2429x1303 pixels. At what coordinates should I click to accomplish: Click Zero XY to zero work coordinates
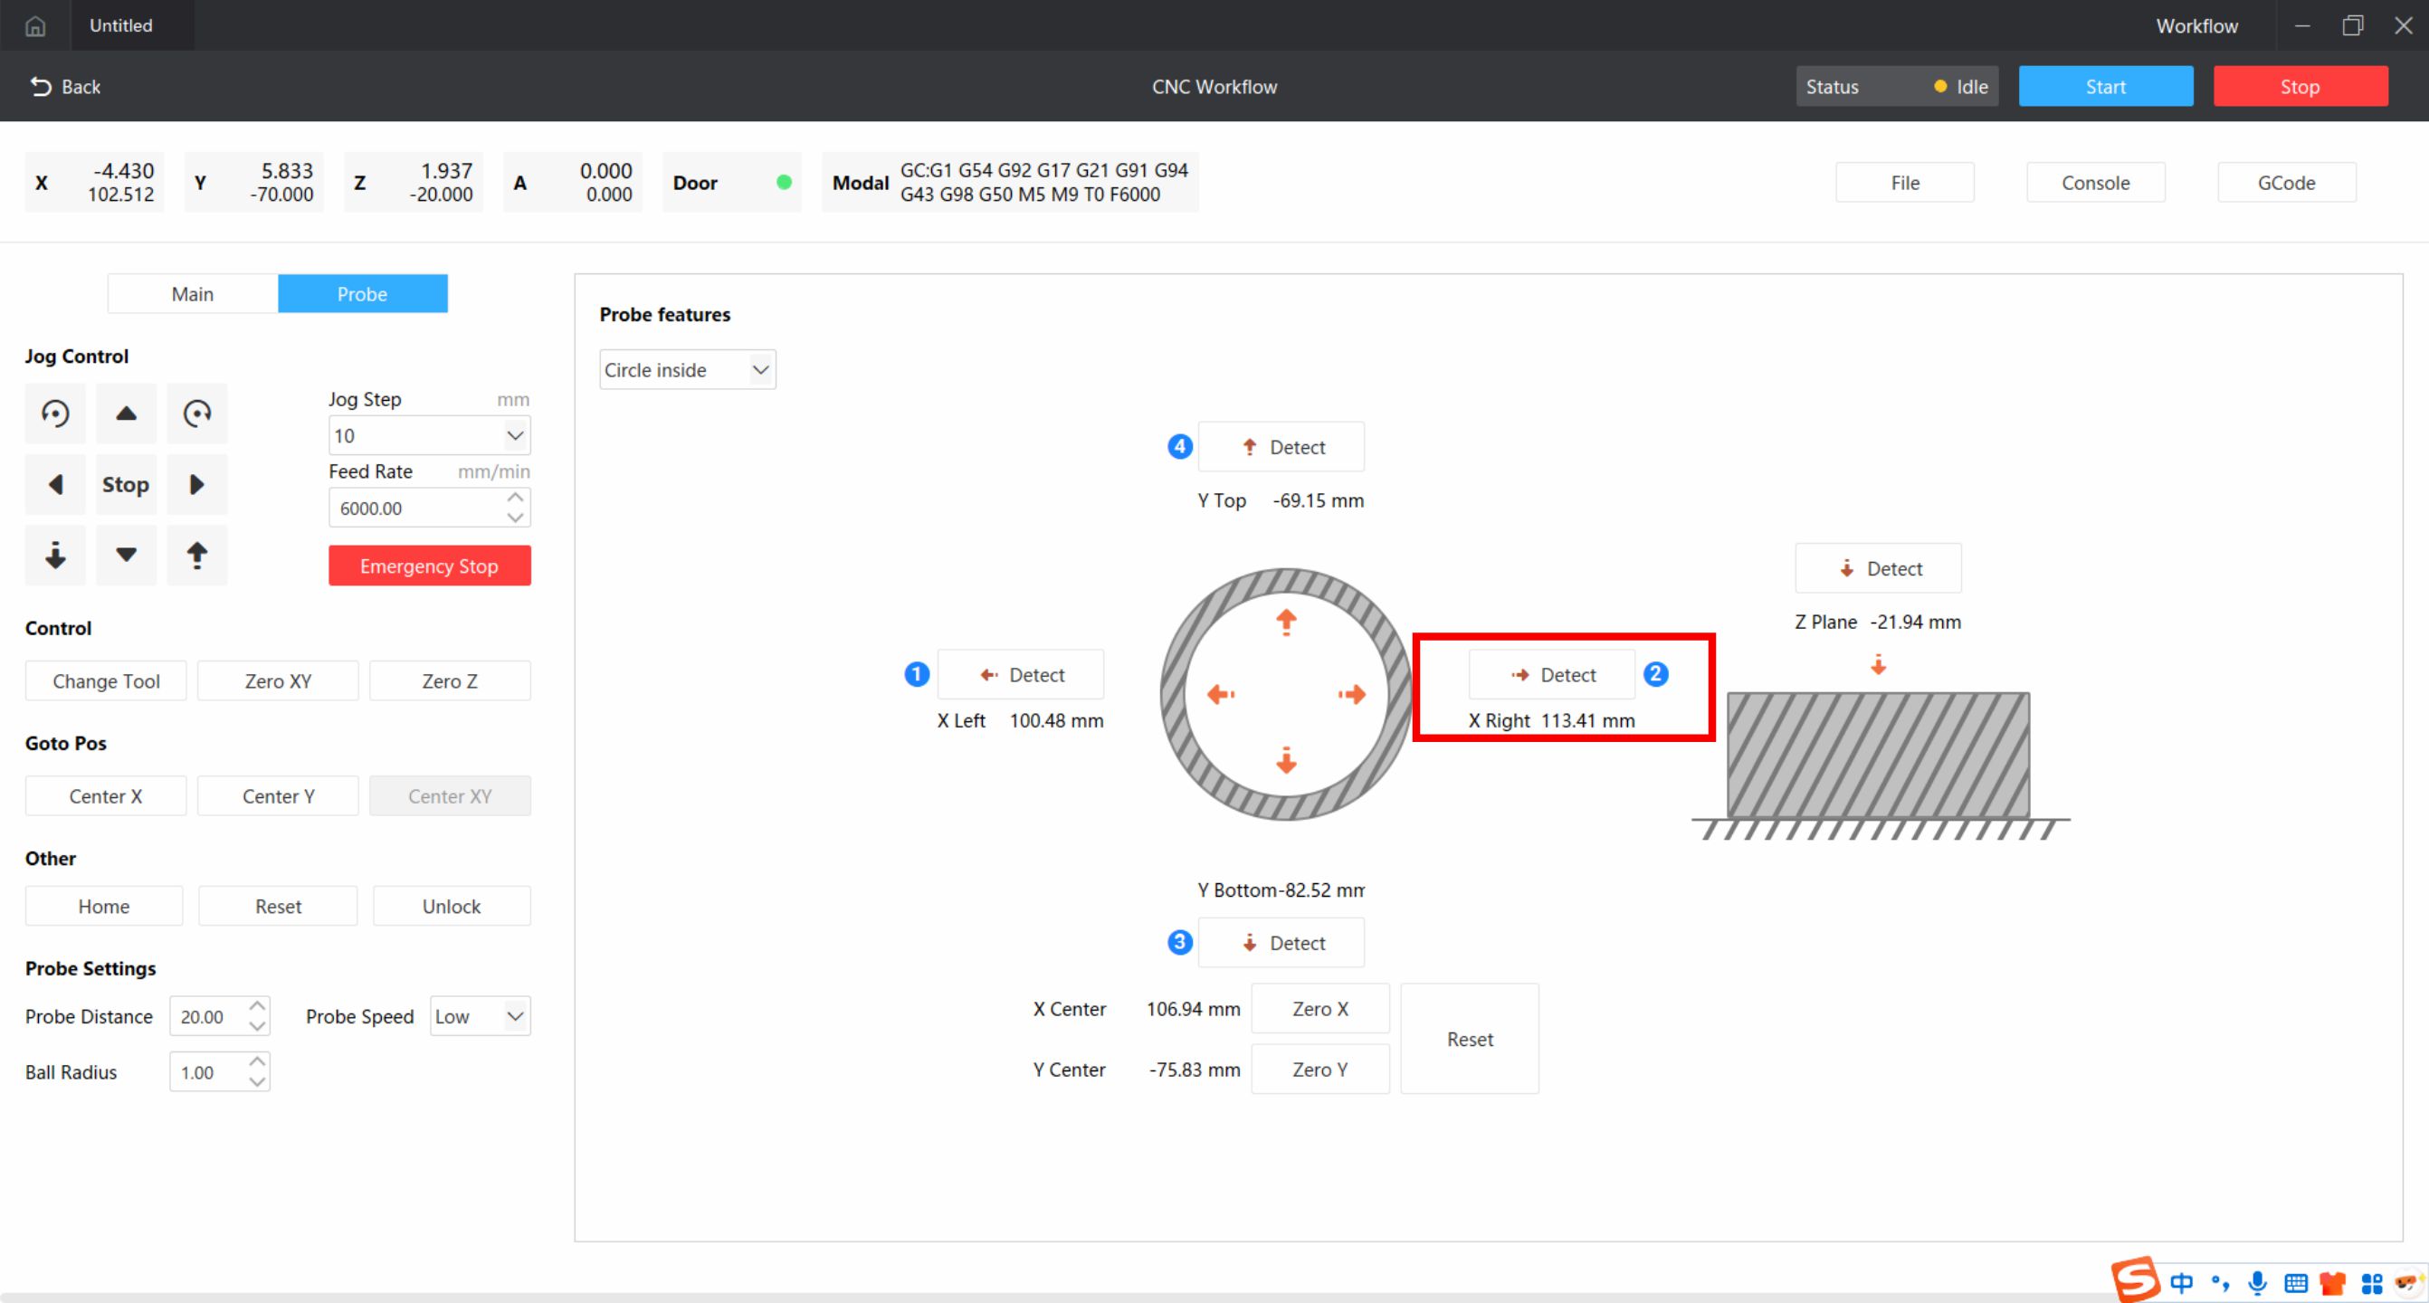(277, 680)
